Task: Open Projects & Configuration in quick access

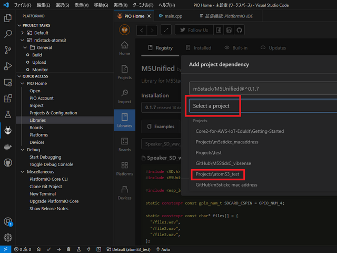Action: click(x=53, y=113)
